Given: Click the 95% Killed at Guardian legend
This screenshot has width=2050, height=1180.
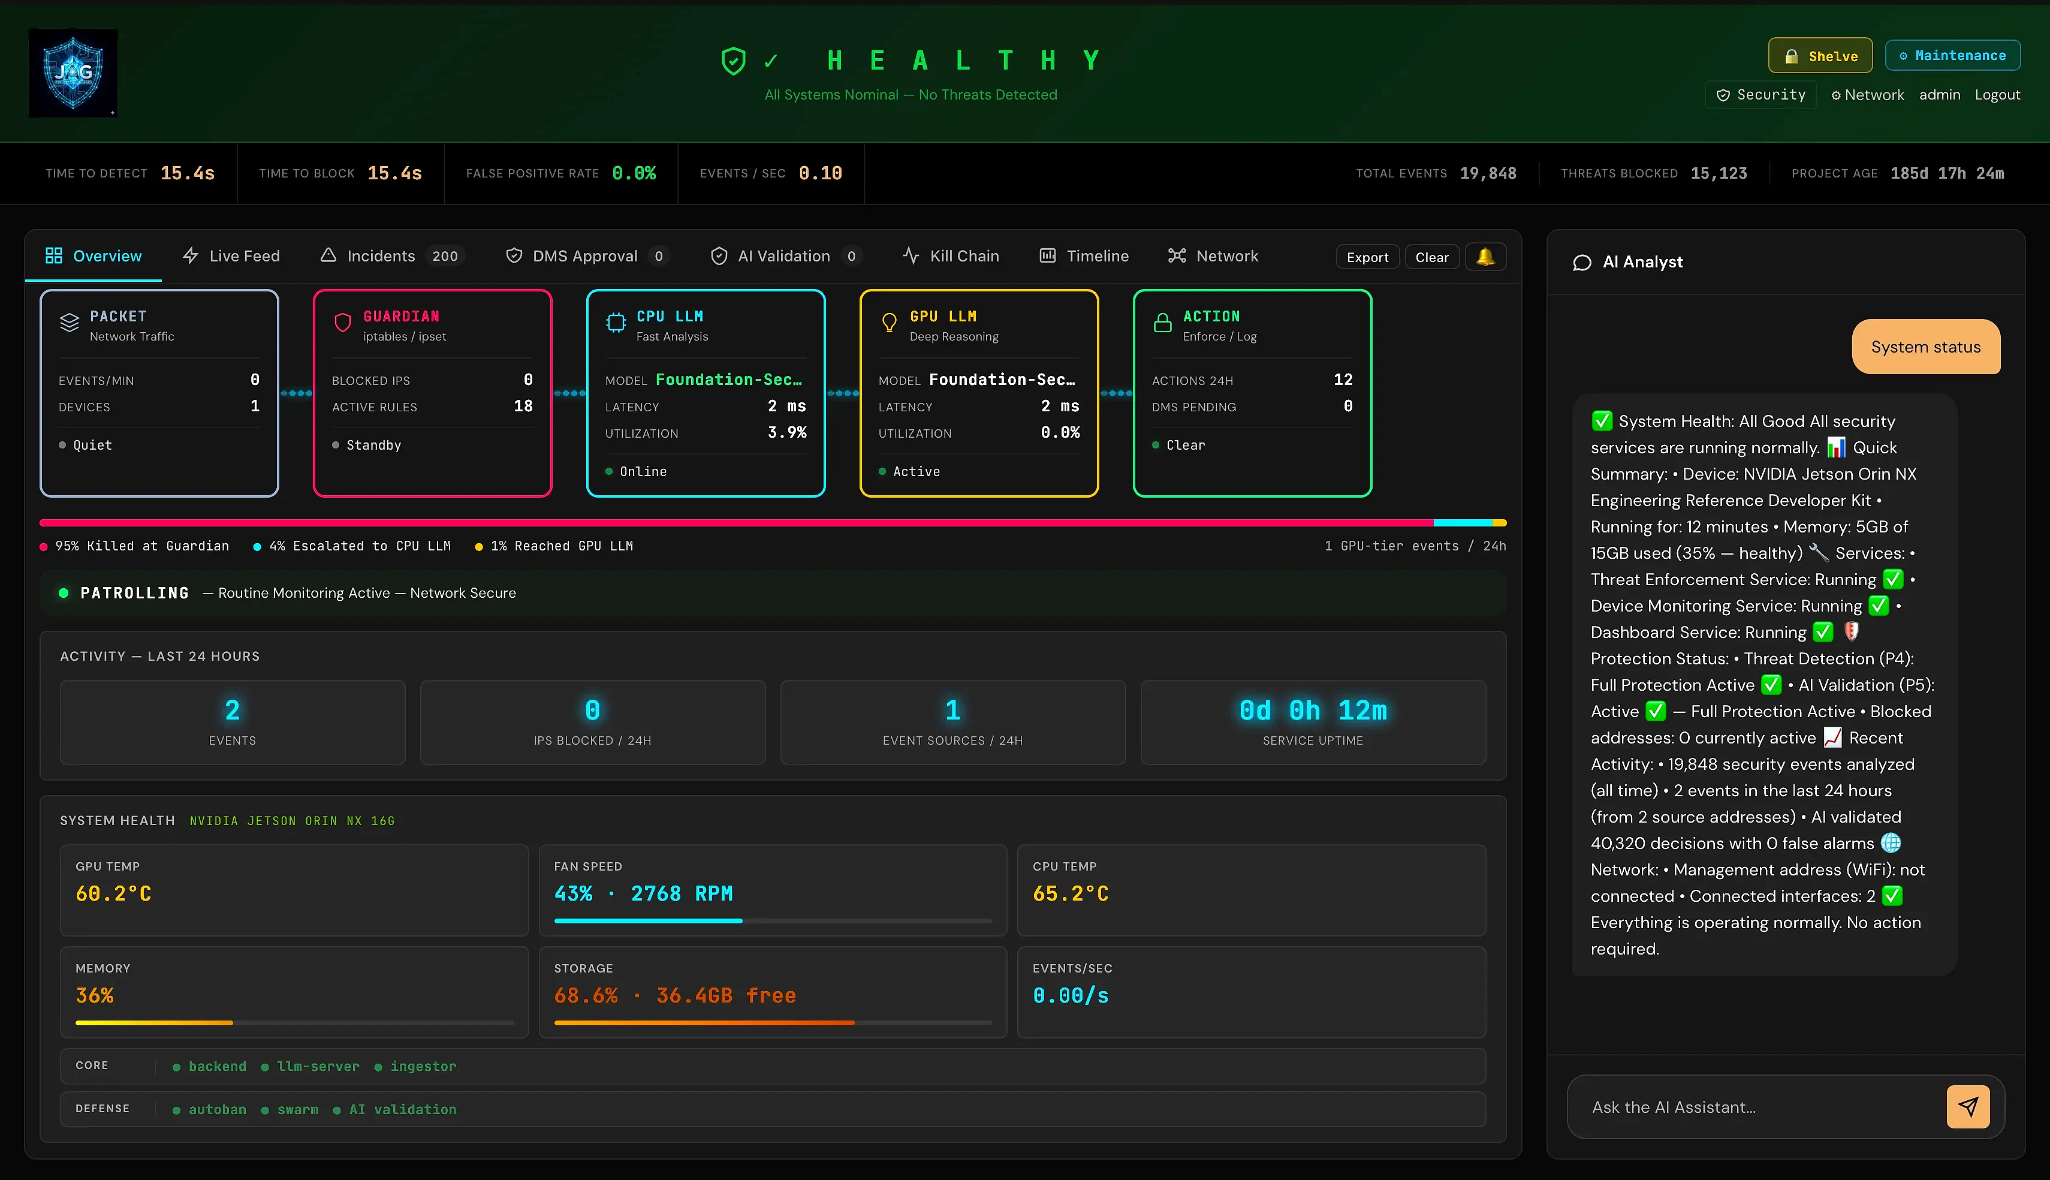Looking at the screenshot, I should pos(134,546).
